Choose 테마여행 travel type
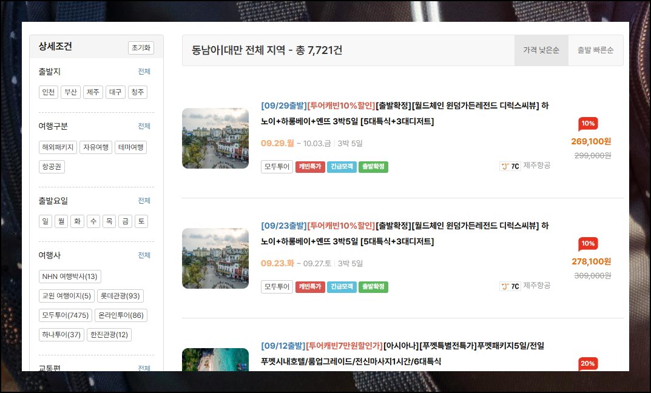 pos(131,147)
